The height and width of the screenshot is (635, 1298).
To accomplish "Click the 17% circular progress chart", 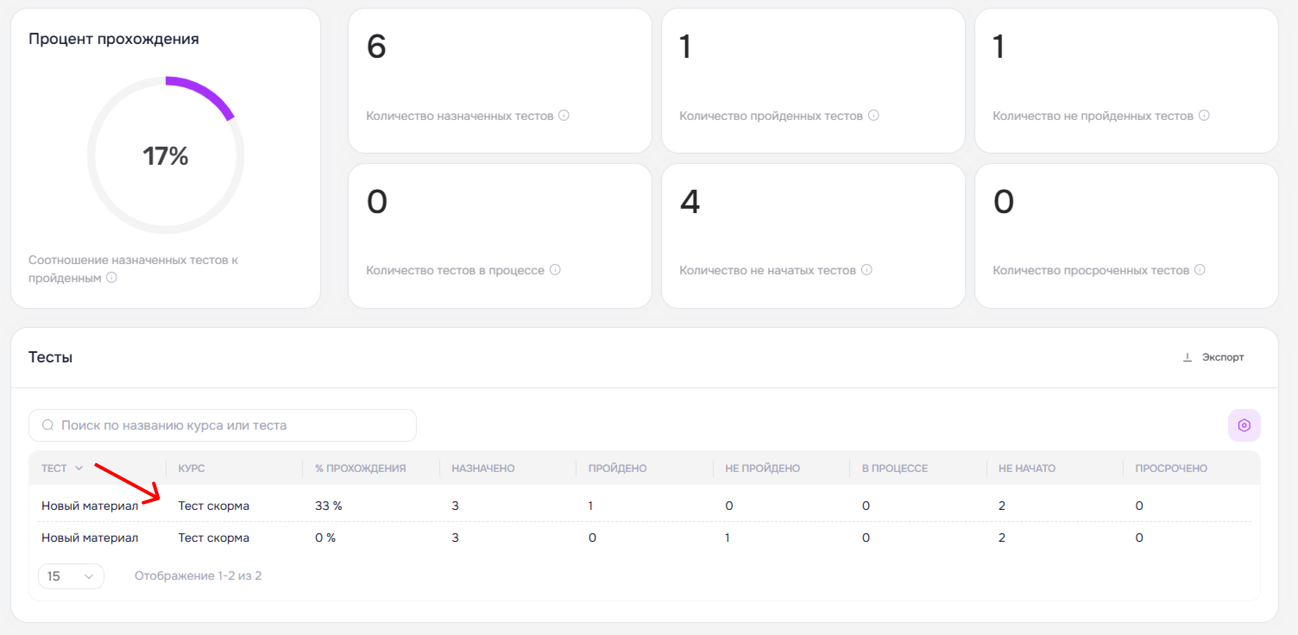I will 166,155.
